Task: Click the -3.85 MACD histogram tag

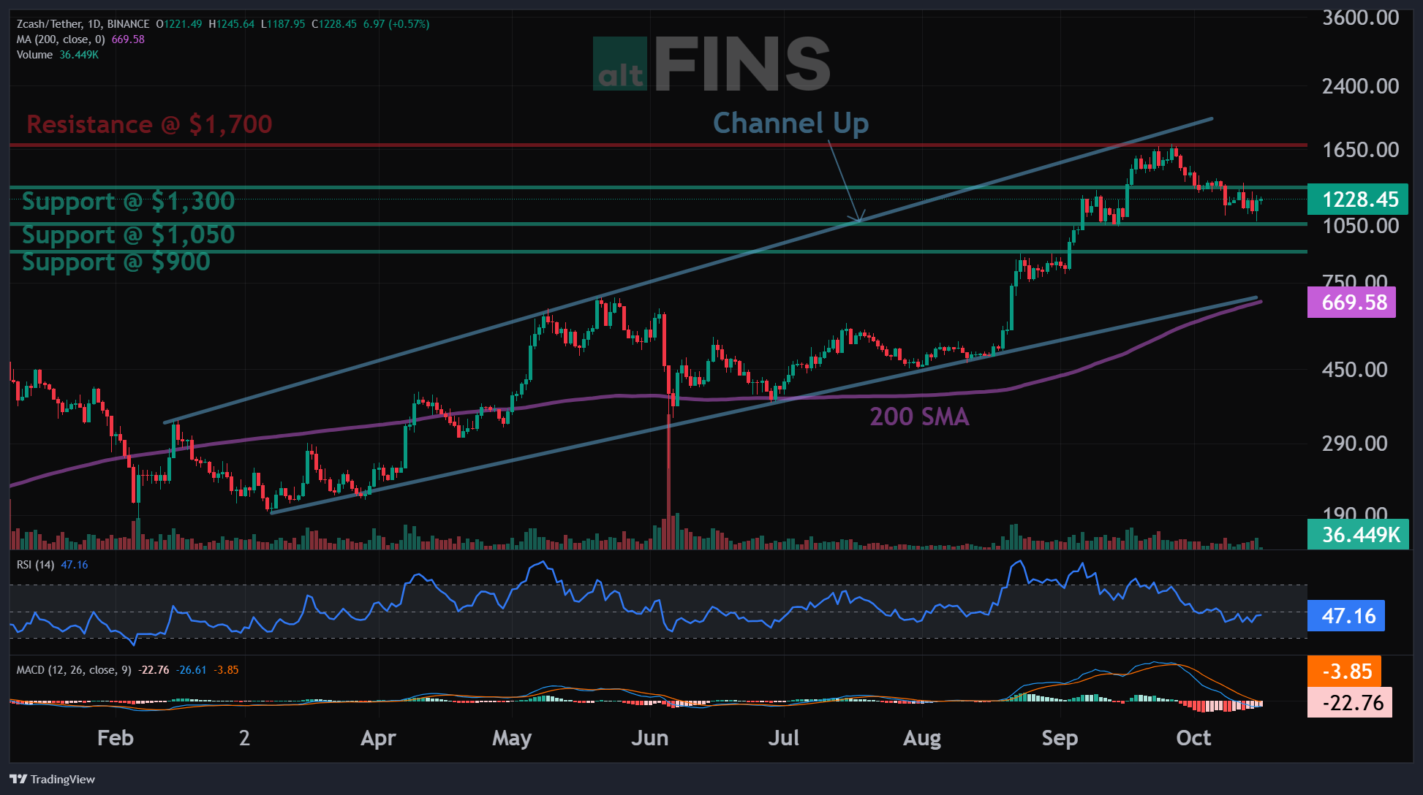Action: coord(1344,671)
